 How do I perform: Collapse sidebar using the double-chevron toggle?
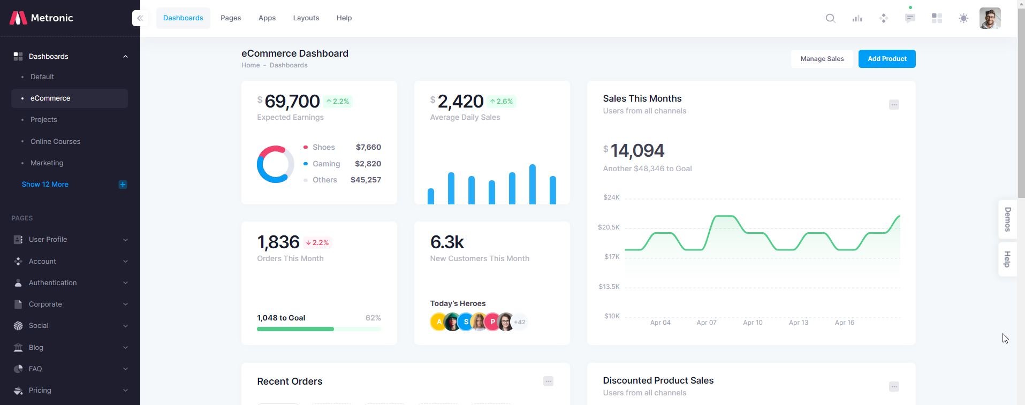140,18
